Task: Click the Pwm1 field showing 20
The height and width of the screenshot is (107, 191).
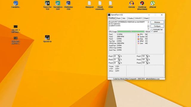Action: click(x=115, y=56)
